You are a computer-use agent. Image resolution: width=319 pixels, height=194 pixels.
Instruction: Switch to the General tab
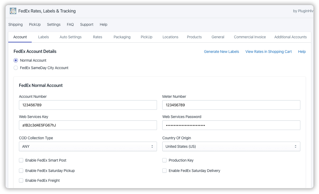click(218, 37)
